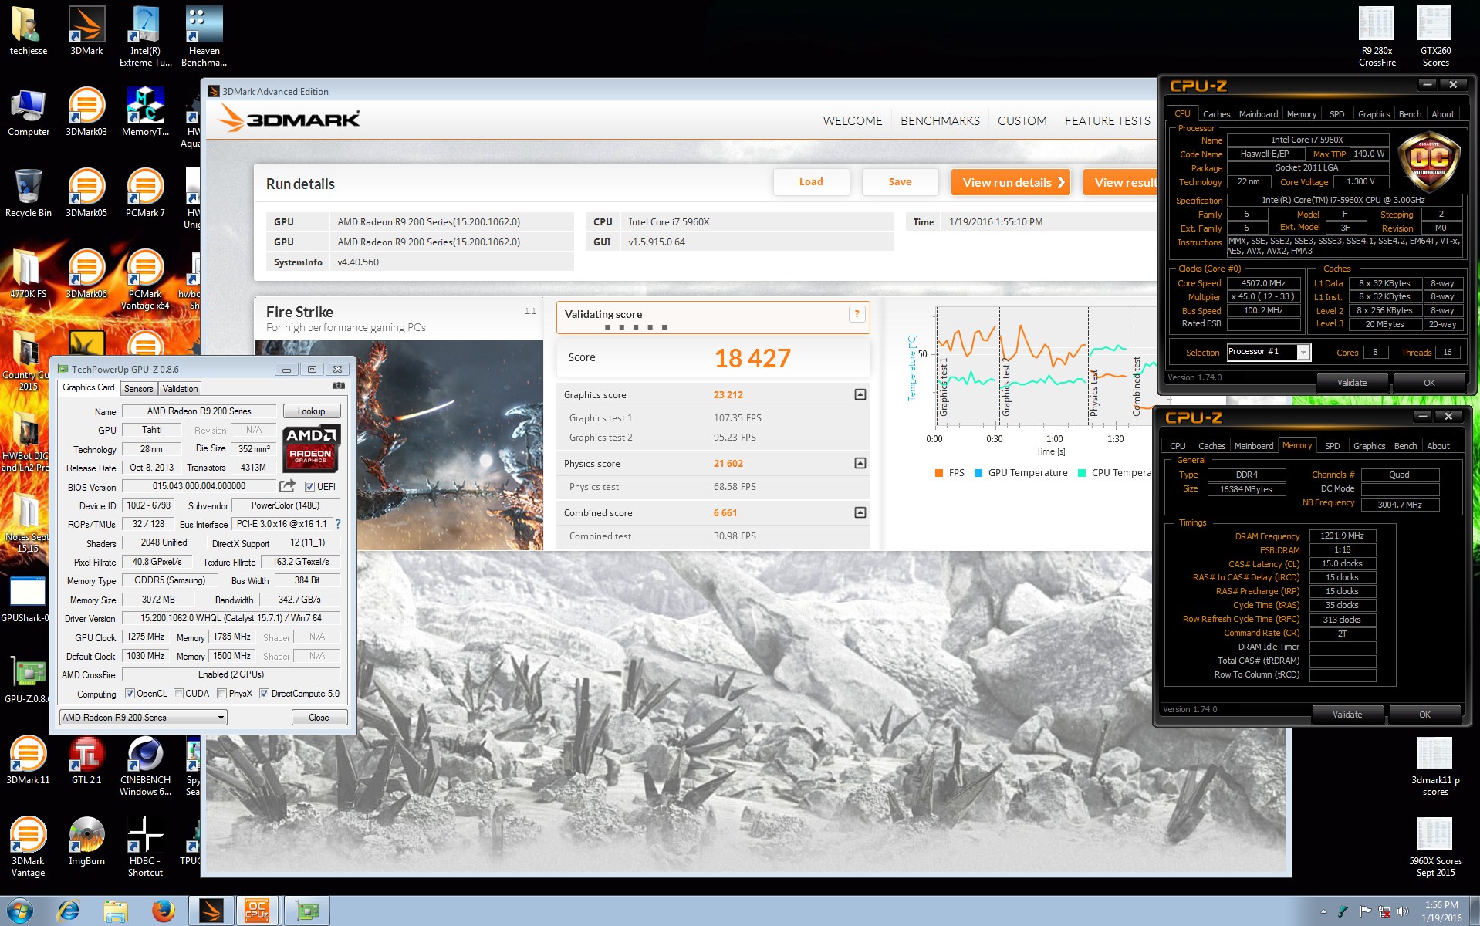Open HDBC shortcut on desktop
1480x926 pixels.
click(145, 847)
